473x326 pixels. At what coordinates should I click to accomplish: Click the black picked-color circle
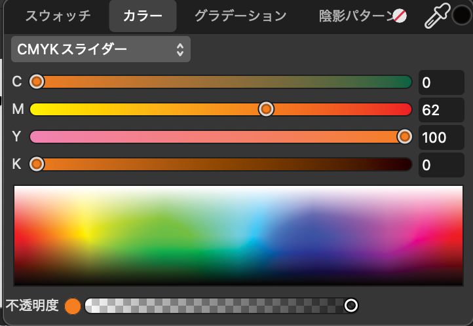(x=462, y=16)
